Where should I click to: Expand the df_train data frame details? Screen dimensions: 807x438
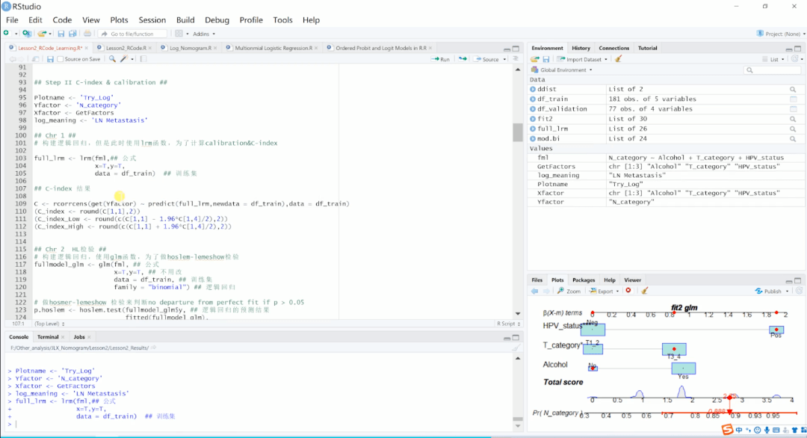tap(533, 99)
